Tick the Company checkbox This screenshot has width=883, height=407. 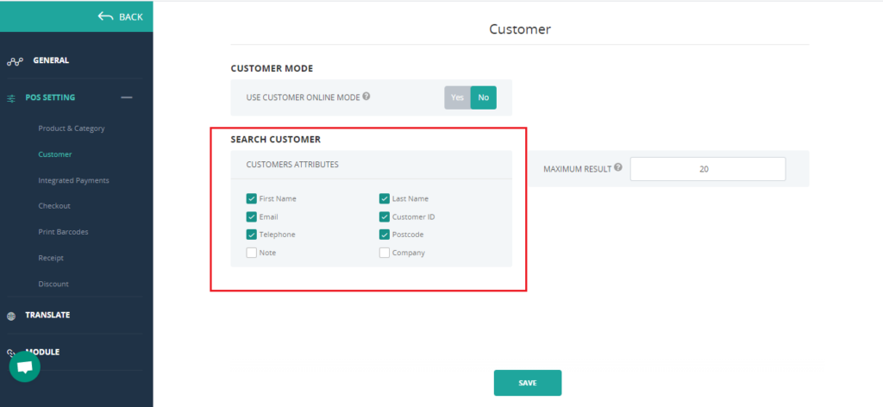[x=385, y=253]
